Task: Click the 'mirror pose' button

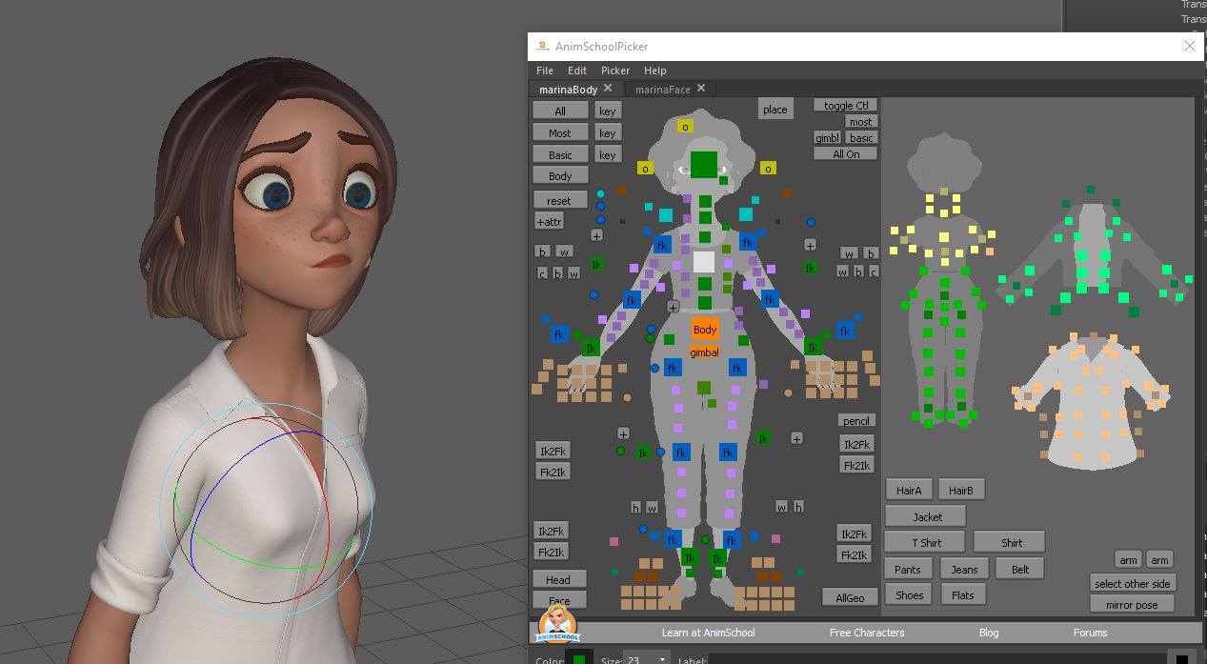Action: pos(1132,604)
